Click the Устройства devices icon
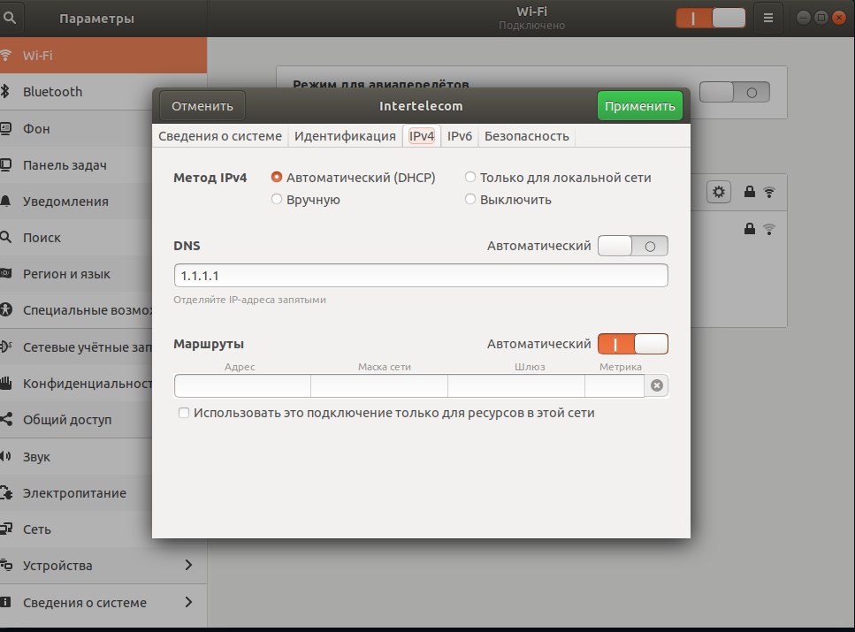The height and width of the screenshot is (632, 855). tap(5, 565)
